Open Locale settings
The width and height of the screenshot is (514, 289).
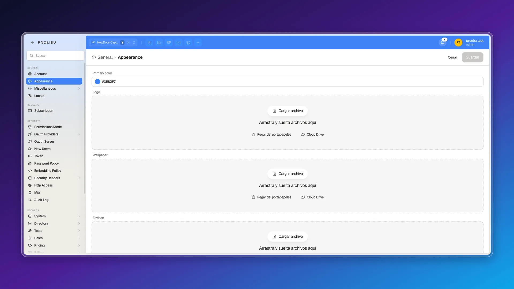pyautogui.click(x=54, y=96)
